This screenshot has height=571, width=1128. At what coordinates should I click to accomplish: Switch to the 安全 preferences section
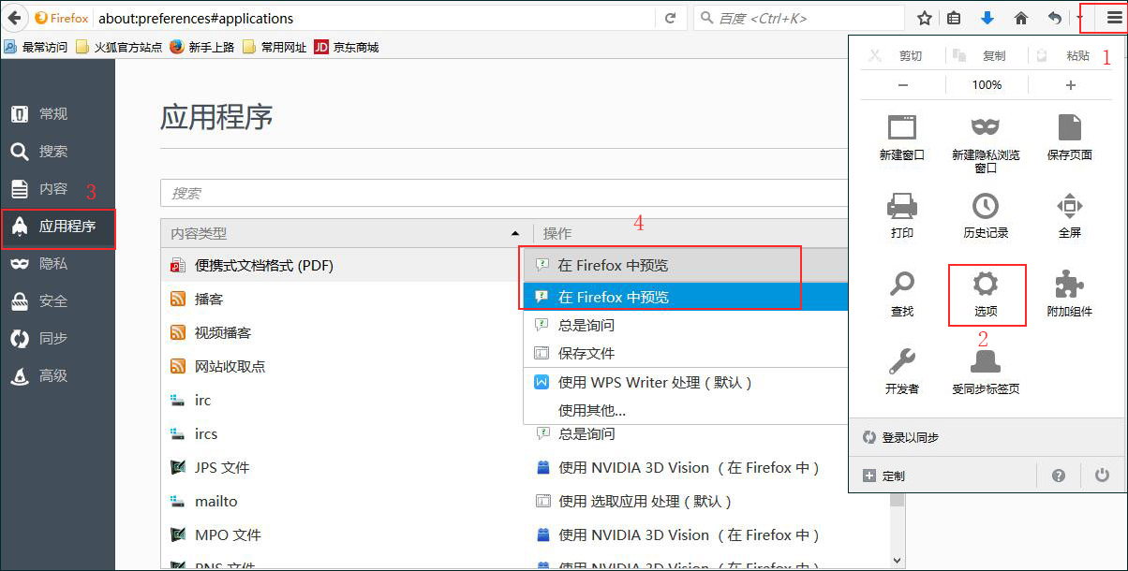[57, 301]
